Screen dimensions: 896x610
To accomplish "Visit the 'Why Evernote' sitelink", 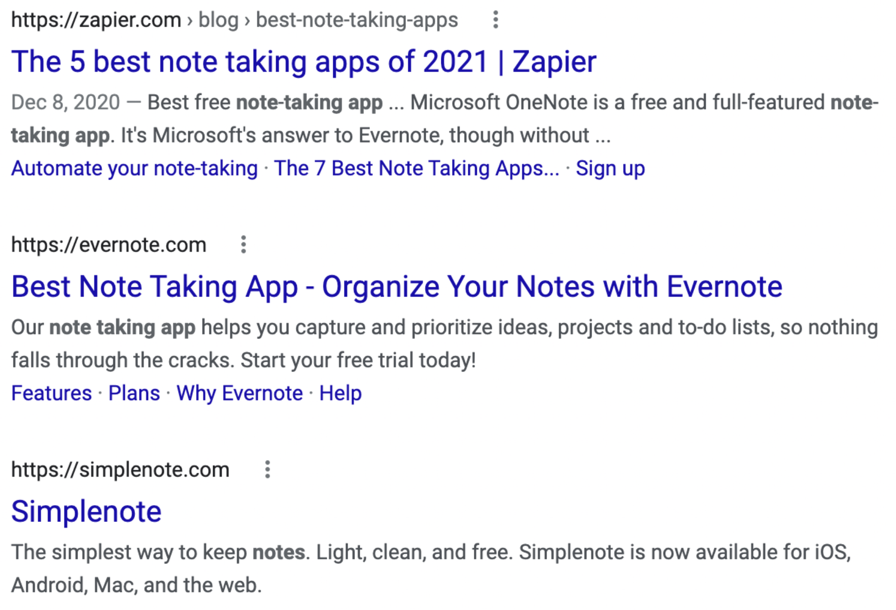I will point(239,393).
